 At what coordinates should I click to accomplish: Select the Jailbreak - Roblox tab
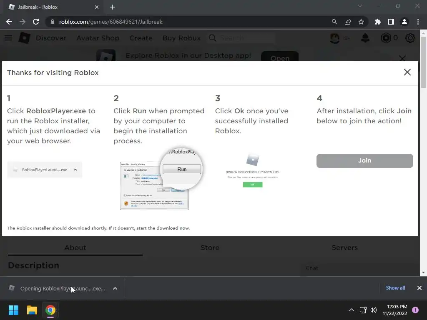coord(53,7)
